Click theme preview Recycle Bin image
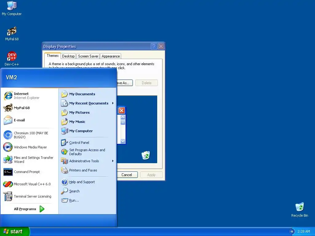315x236 pixels. pos(146,155)
